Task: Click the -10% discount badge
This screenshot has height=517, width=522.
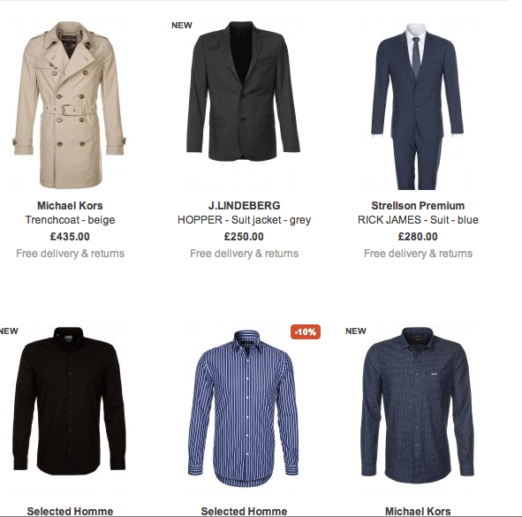Action: coord(306,331)
